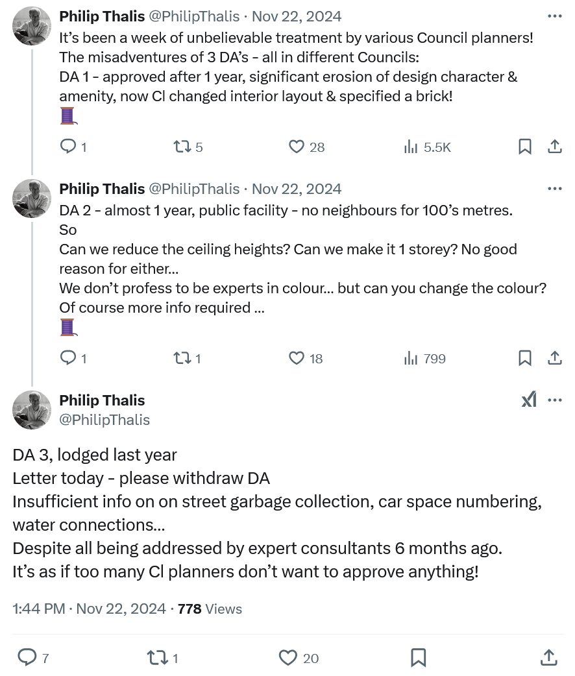The height and width of the screenshot is (676, 575).
Task: View analytics of the DA 1 tweet
Action: click(411, 147)
